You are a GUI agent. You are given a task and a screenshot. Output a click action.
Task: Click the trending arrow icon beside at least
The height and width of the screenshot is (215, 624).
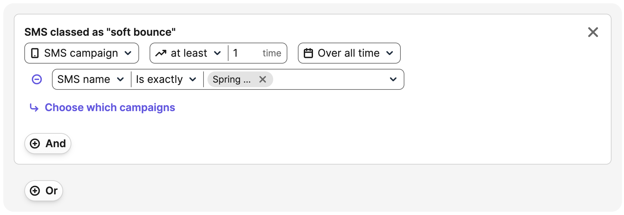(x=161, y=53)
